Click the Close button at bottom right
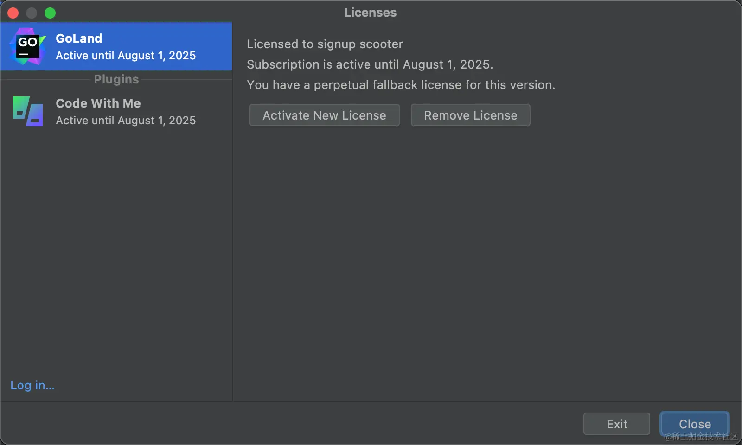 [694, 423]
